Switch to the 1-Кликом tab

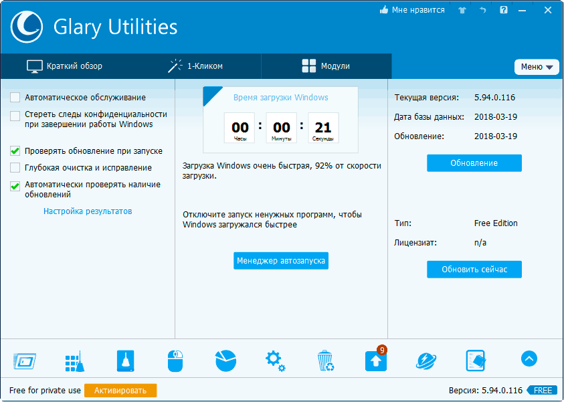195,66
